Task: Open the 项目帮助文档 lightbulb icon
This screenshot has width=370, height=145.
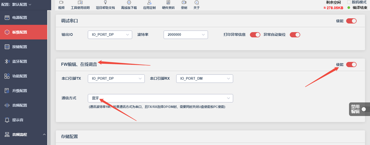Action: [x=105, y=2]
